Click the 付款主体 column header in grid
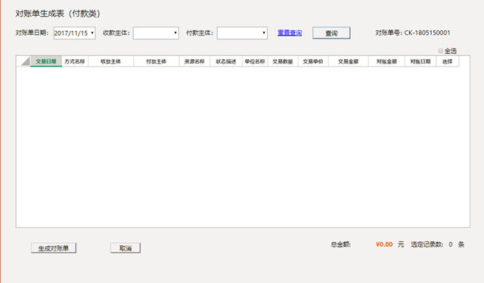This screenshot has height=283, width=484. (x=157, y=61)
